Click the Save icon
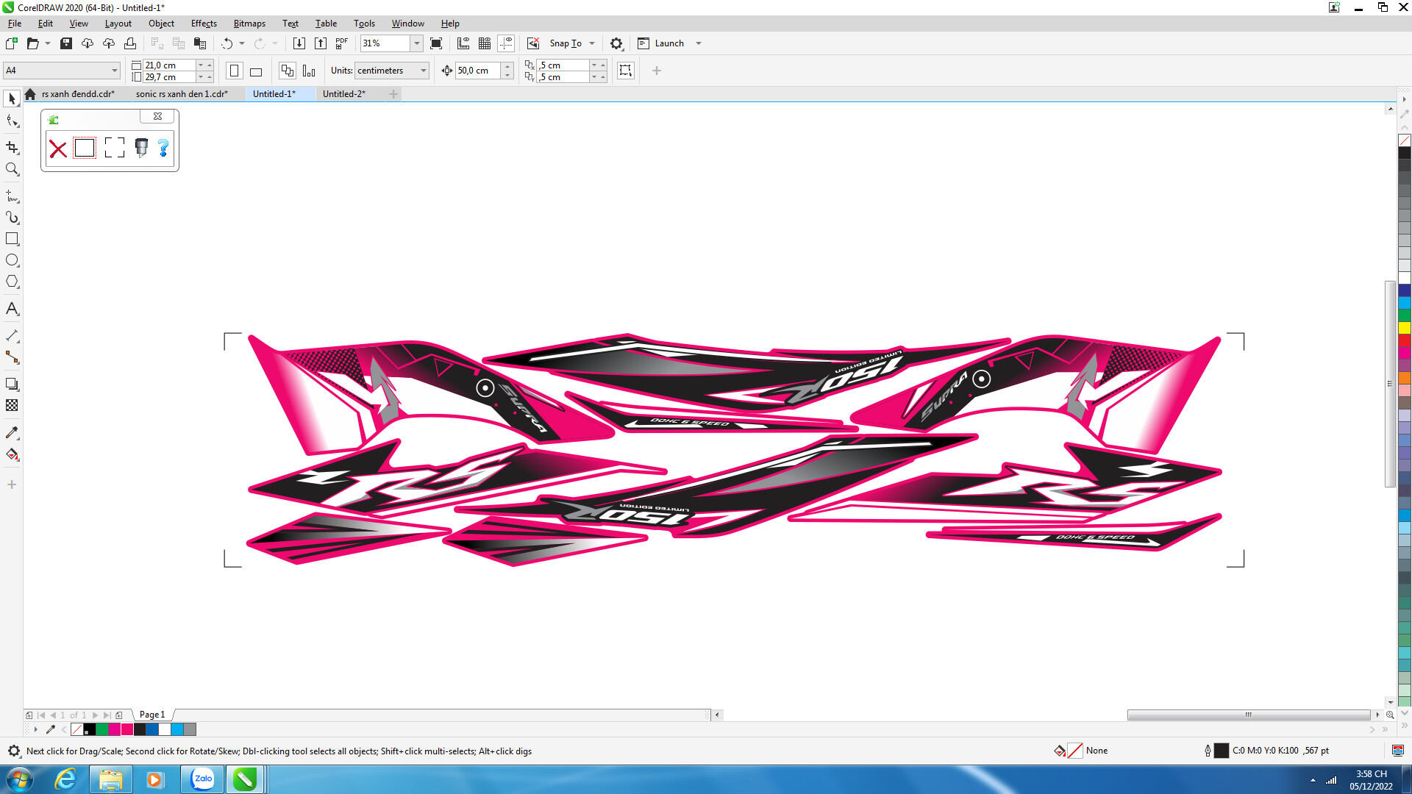The height and width of the screenshot is (794, 1412). (x=66, y=43)
